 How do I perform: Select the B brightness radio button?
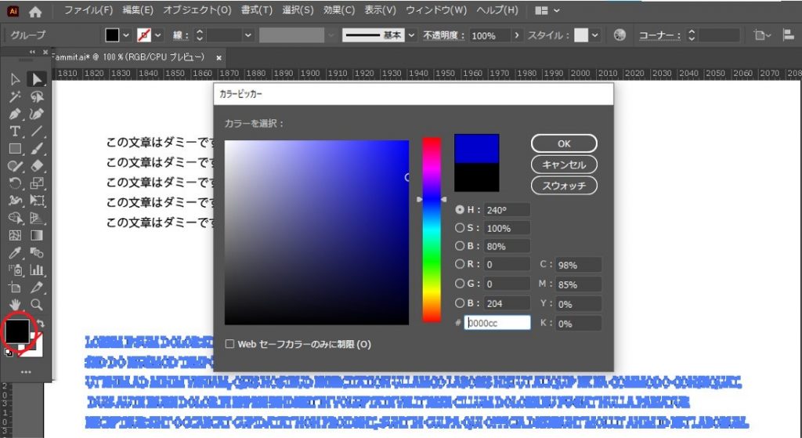tap(459, 245)
